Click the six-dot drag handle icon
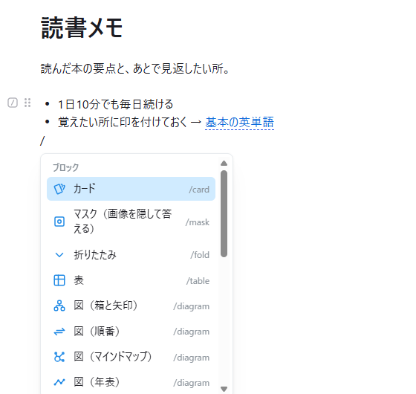The height and width of the screenshot is (394, 416). tap(27, 103)
